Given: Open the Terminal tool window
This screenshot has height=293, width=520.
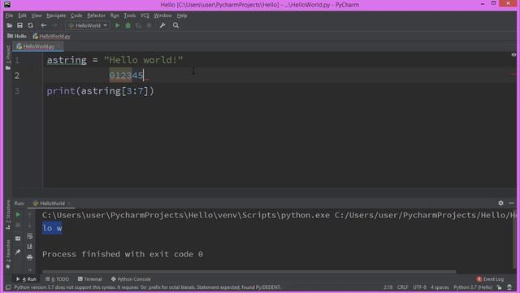Looking at the screenshot, I should pyautogui.click(x=90, y=279).
